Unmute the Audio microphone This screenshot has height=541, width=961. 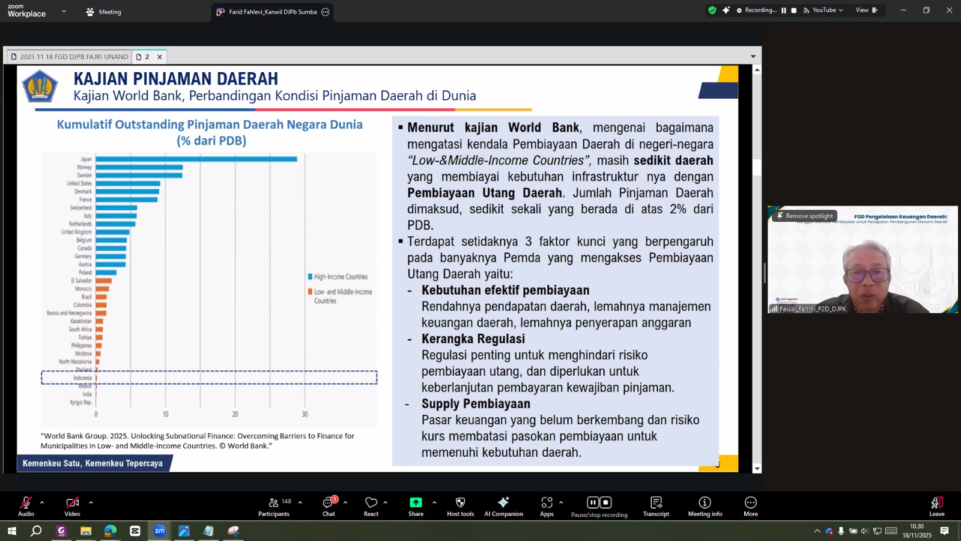(x=26, y=506)
